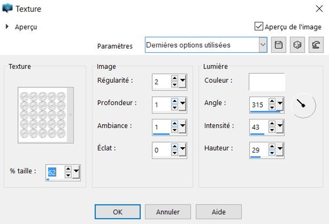The height and width of the screenshot is (224, 329).
Task: Increase the Intensité value with up arrow
Action: tap(271, 123)
